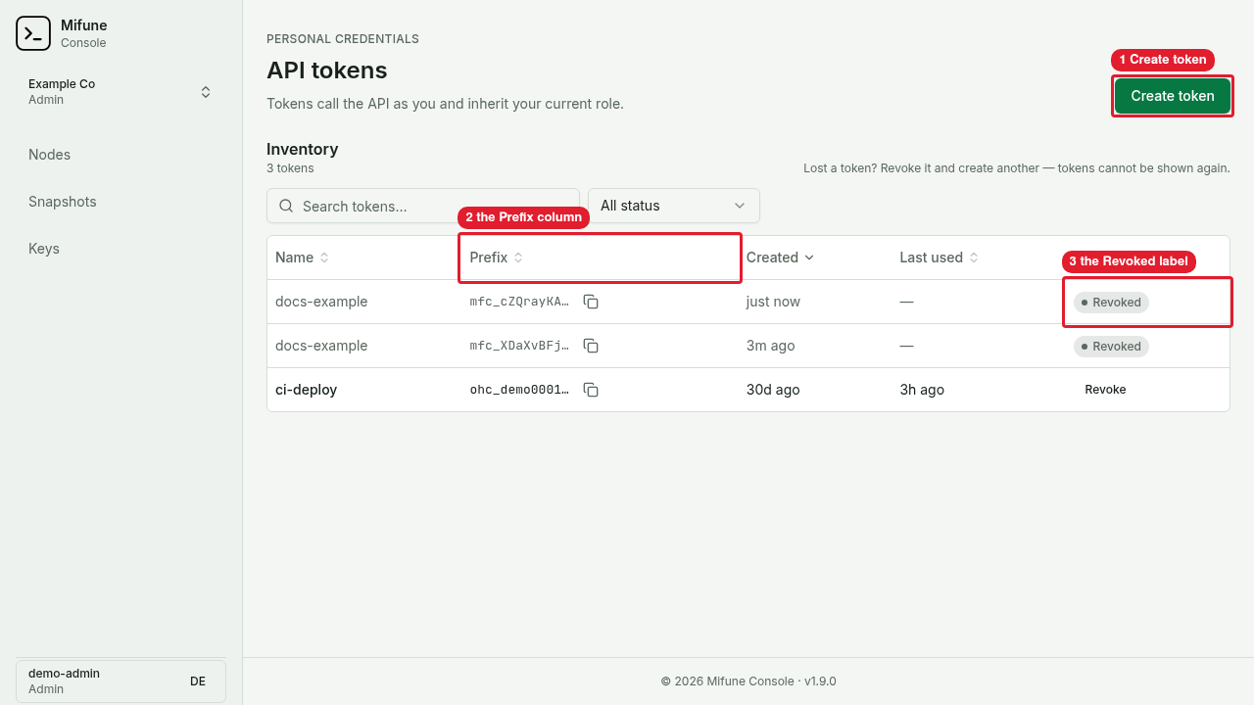Copy the mfc_cZQrayKA token prefix
The image size is (1254, 705).
point(591,302)
